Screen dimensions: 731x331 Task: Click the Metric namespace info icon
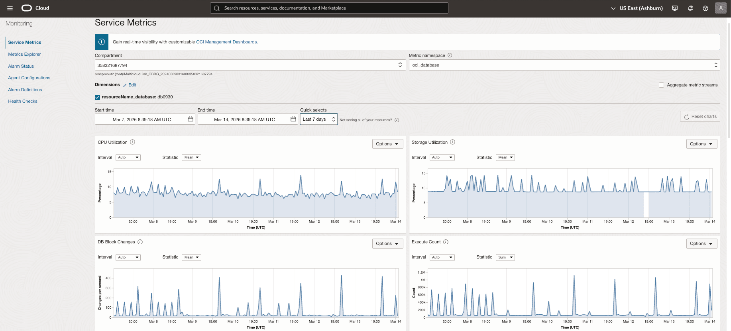click(450, 55)
